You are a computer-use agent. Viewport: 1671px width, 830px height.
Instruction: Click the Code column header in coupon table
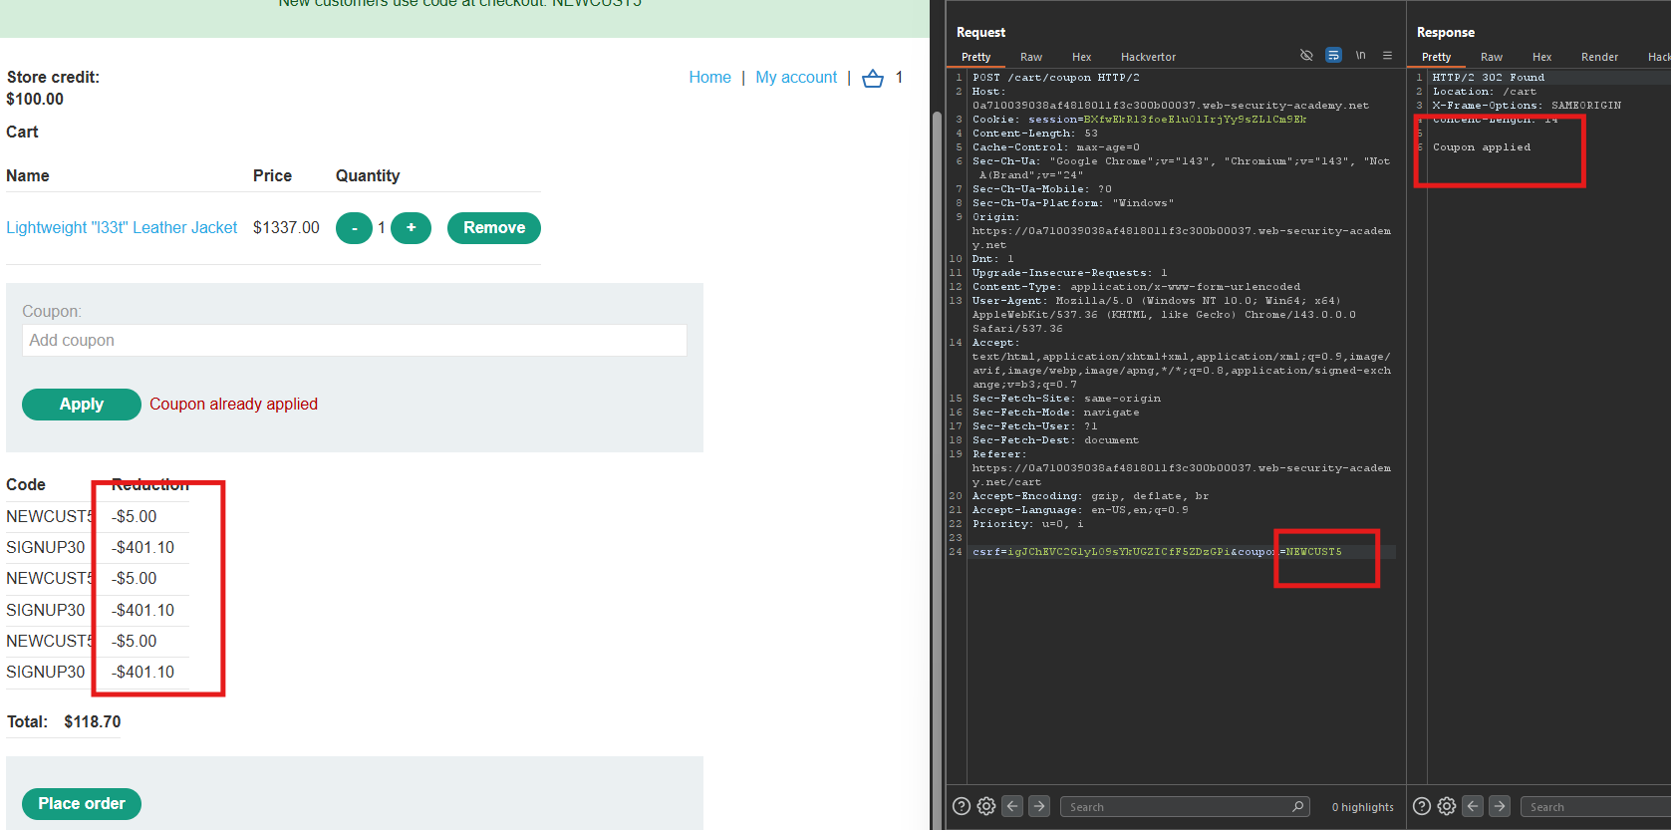(x=26, y=485)
